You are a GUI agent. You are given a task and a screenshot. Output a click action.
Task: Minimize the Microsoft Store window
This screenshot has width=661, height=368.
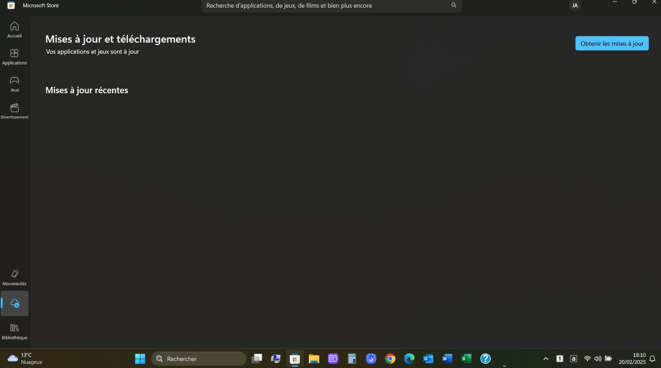point(615,2)
